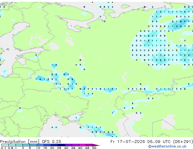The image size is (193, 149).
Task: Pick the 5–10 mm legend swatch
Action: tap(33, 145)
